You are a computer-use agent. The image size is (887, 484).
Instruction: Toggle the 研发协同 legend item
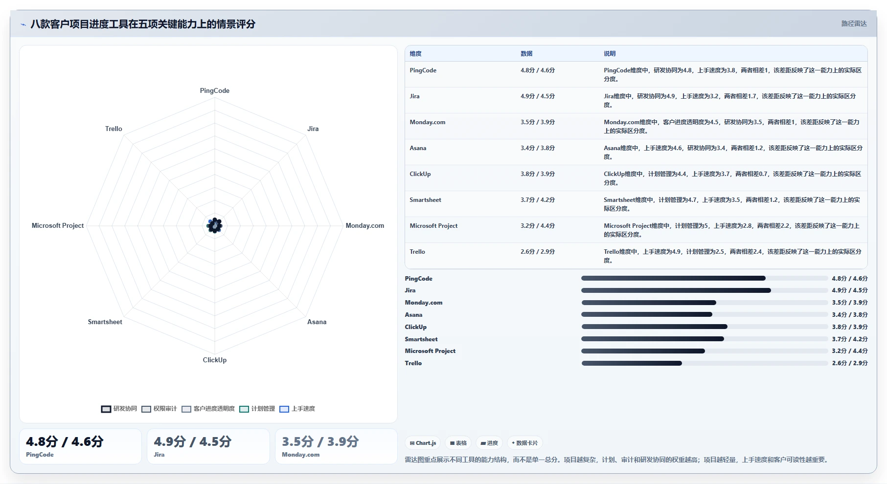click(119, 409)
